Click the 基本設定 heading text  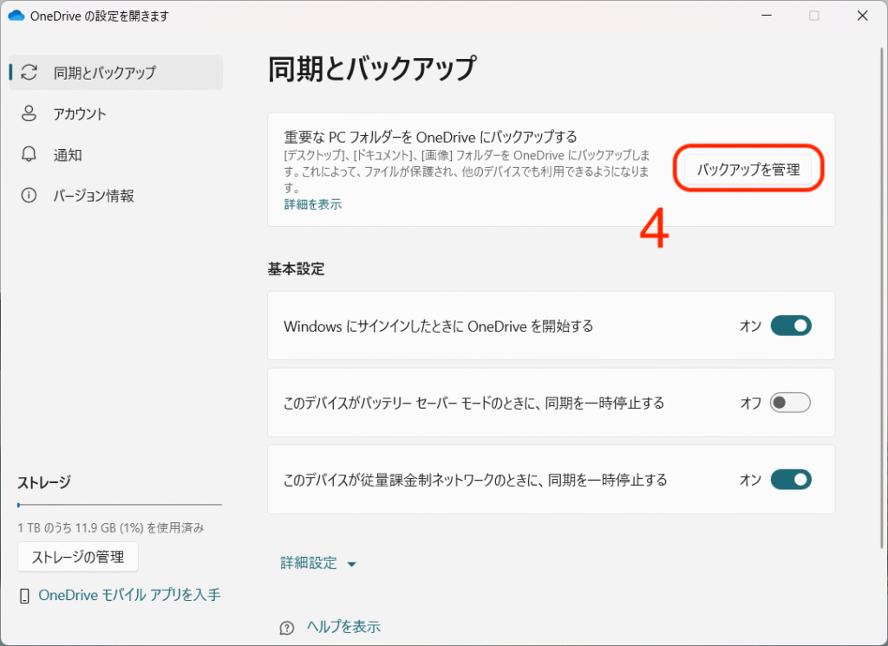[x=297, y=269]
